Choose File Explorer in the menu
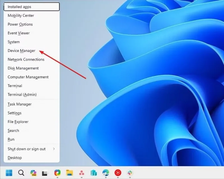Image resolution: width=224 pixels, height=179 pixels. click(x=32, y=122)
